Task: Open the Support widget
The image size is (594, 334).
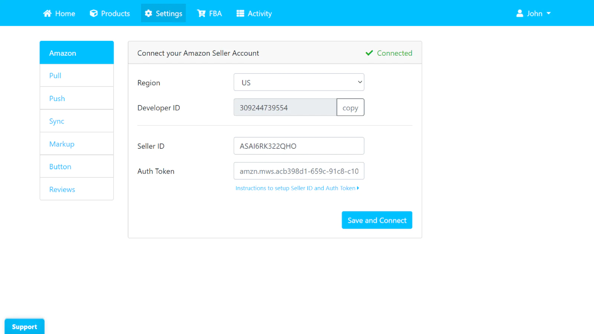Action: [25, 327]
